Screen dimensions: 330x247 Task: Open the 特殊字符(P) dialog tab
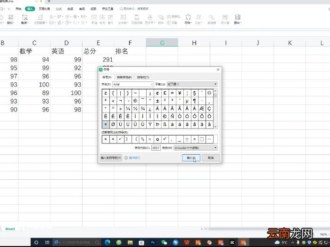(124, 77)
